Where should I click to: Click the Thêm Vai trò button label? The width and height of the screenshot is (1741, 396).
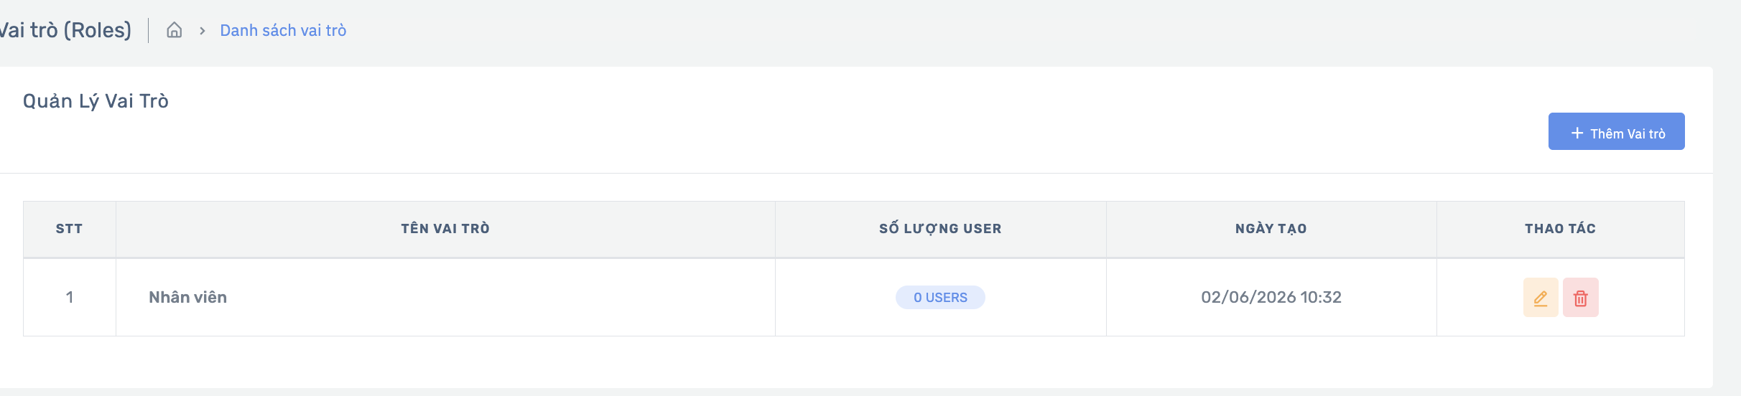tap(1628, 133)
